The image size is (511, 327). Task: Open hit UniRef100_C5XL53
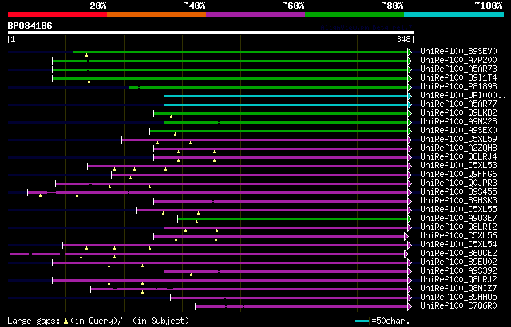[x=458, y=166]
